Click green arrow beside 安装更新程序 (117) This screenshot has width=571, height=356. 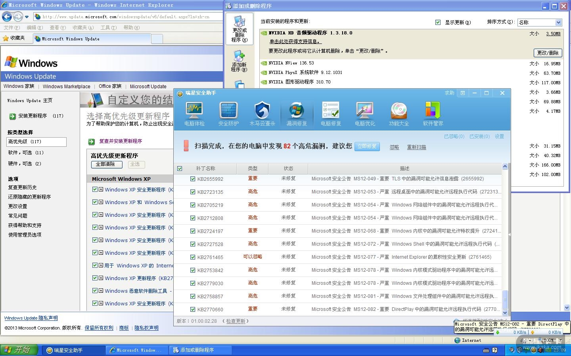pos(12,116)
